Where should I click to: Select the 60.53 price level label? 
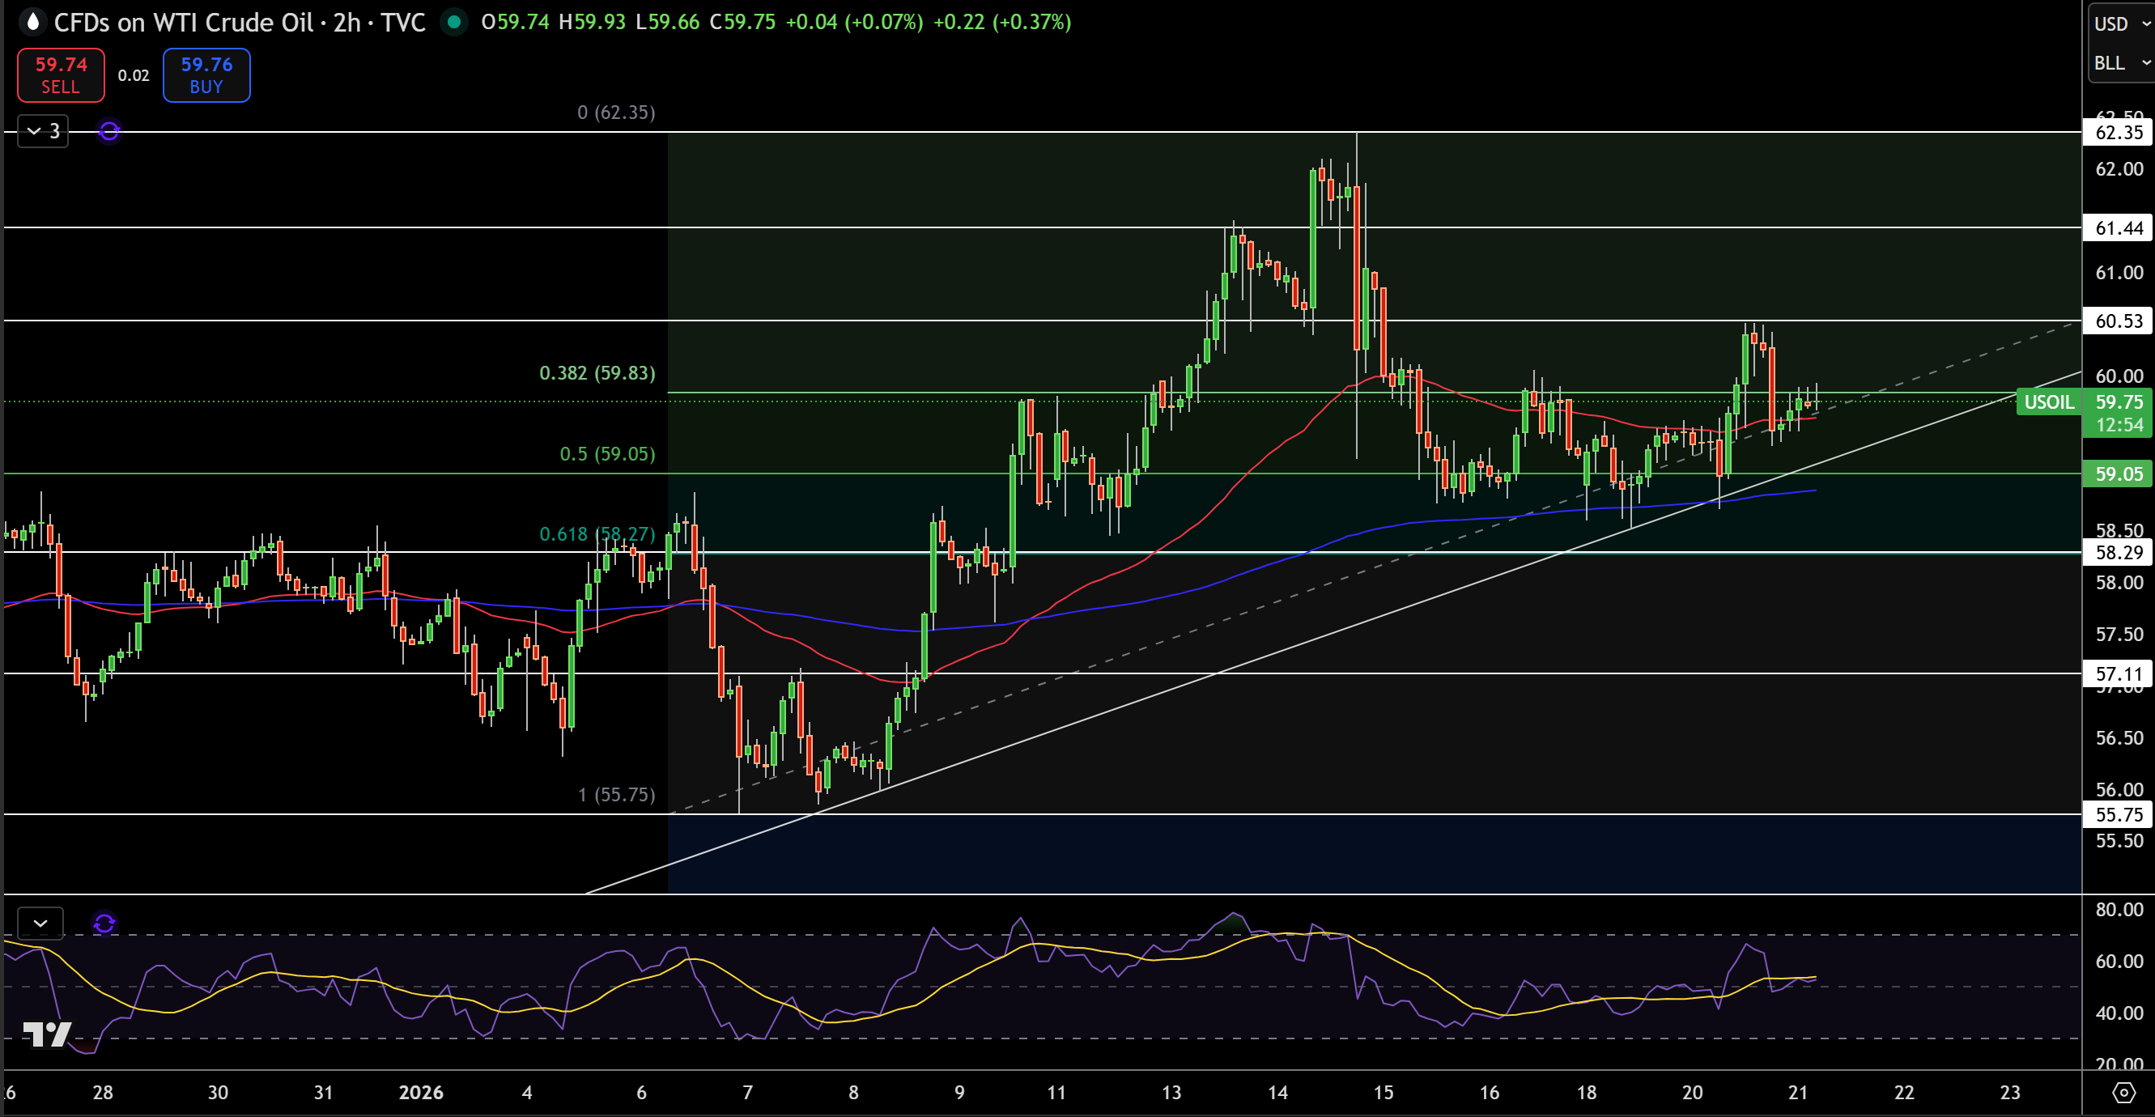2119,321
